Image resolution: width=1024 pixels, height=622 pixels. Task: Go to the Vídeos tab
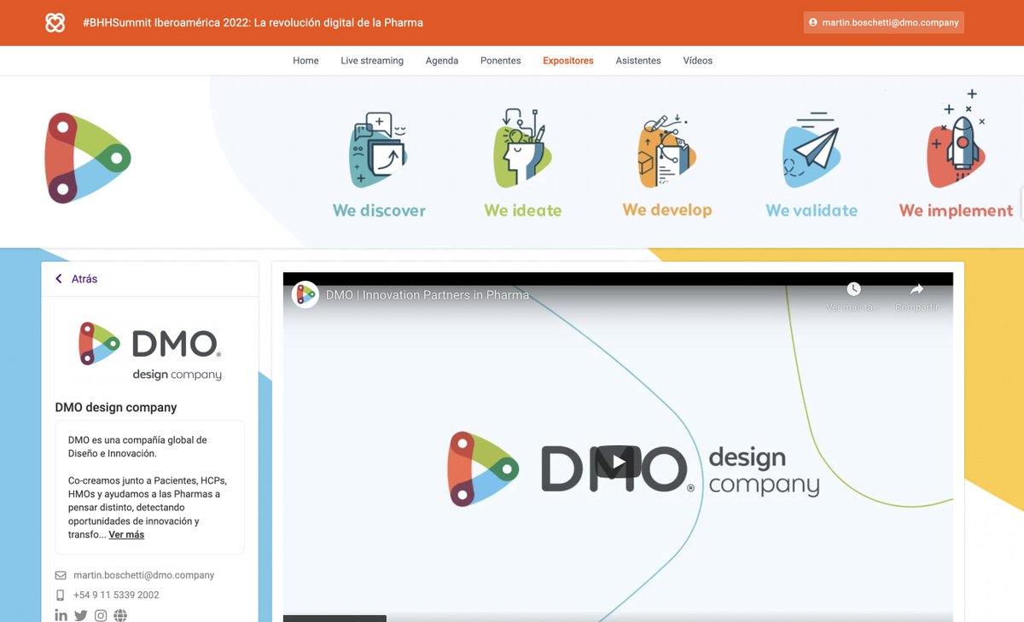tap(698, 61)
